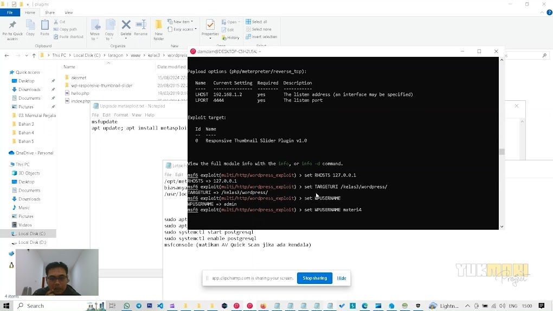553x311 pixels.
Task: Open View menu in Upgrade metasploit Notepad
Action: pyautogui.click(x=137, y=115)
